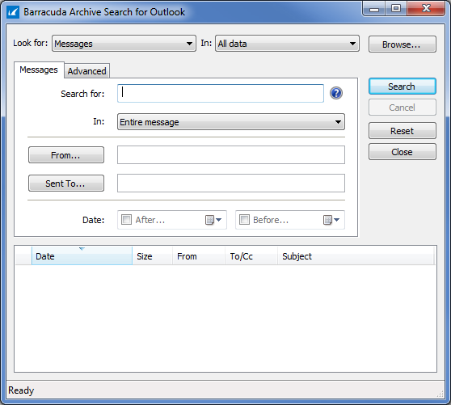Viewport: 451px width, 405px height.
Task: Click the Browse... button
Action: [x=403, y=44]
